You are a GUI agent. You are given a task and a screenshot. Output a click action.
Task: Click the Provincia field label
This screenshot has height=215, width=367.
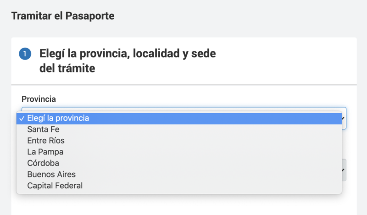click(39, 99)
